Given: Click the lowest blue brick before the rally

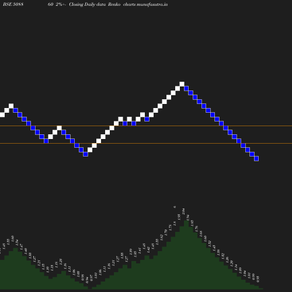Looking at the screenshot, I should click(x=85, y=154).
